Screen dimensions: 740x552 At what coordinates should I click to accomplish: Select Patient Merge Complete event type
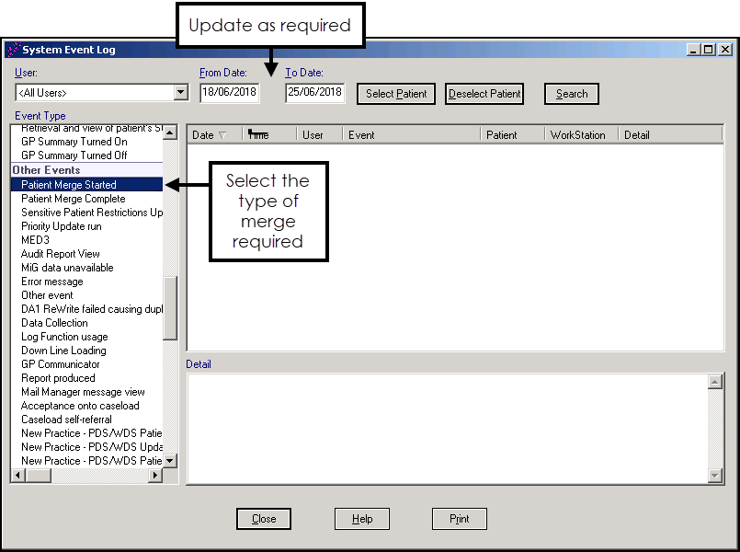point(74,199)
